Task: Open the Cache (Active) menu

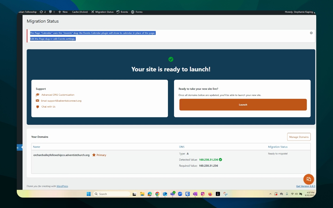Action: pos(80,12)
